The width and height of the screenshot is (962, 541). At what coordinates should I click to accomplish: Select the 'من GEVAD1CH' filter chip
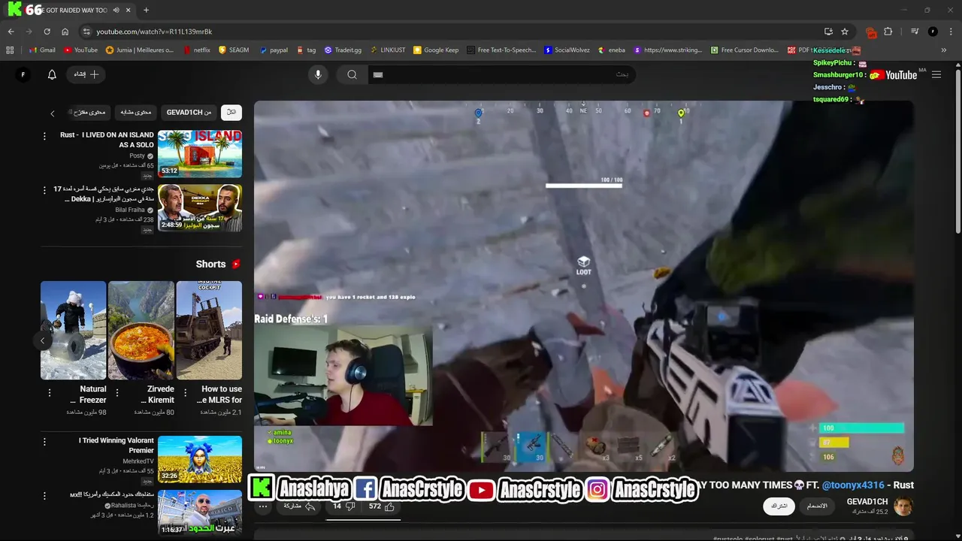(189, 112)
